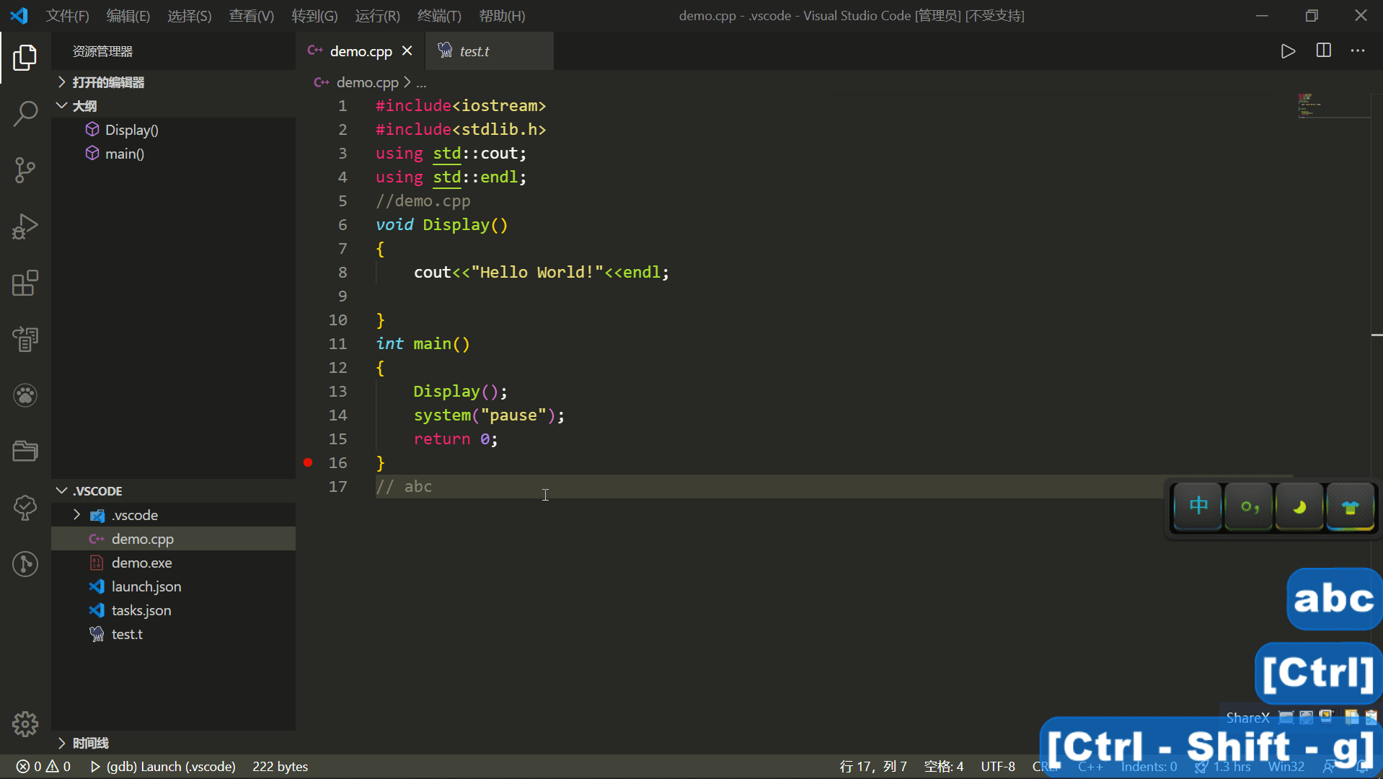Image resolution: width=1383 pixels, height=779 pixels.
Task: Open the Extensions view
Action: coord(25,283)
